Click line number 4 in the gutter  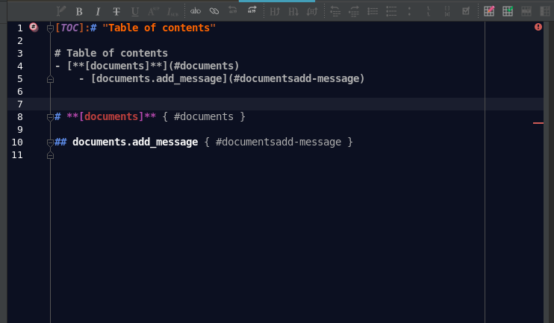click(x=20, y=66)
